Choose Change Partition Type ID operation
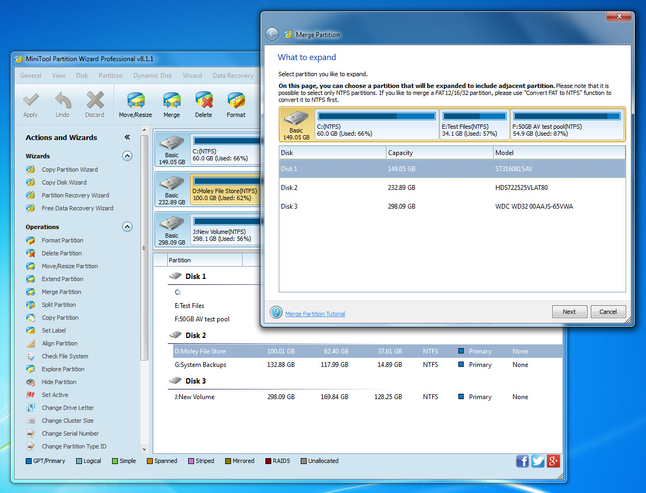 74,446
